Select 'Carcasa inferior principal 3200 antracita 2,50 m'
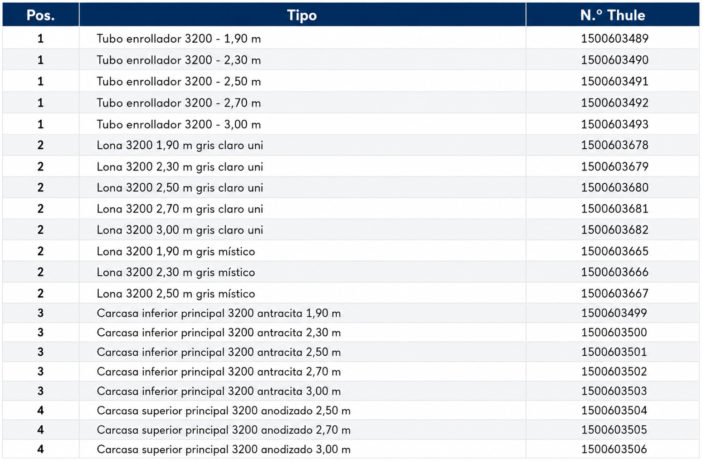The width and height of the screenshot is (702, 461). 219,352
